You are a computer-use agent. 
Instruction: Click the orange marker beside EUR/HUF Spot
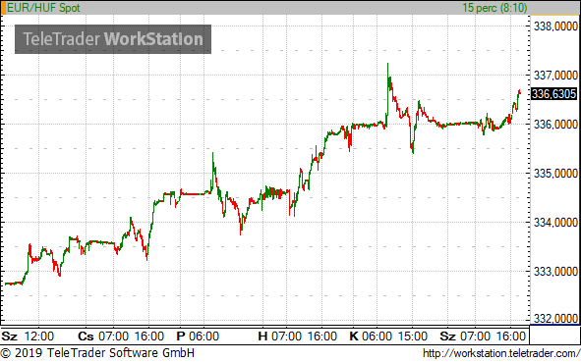[x=3, y=8]
